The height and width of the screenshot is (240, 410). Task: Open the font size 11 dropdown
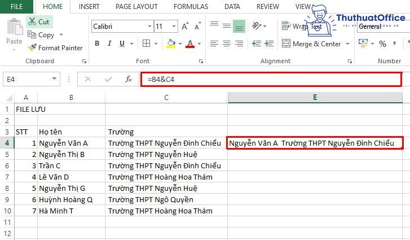point(174,27)
